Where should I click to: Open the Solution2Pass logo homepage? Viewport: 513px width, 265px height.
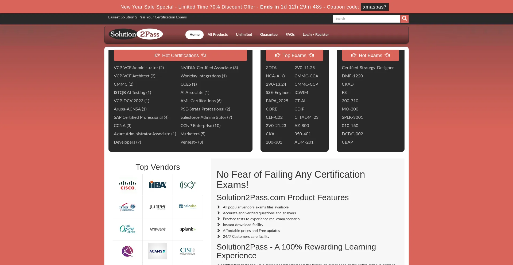(x=136, y=34)
